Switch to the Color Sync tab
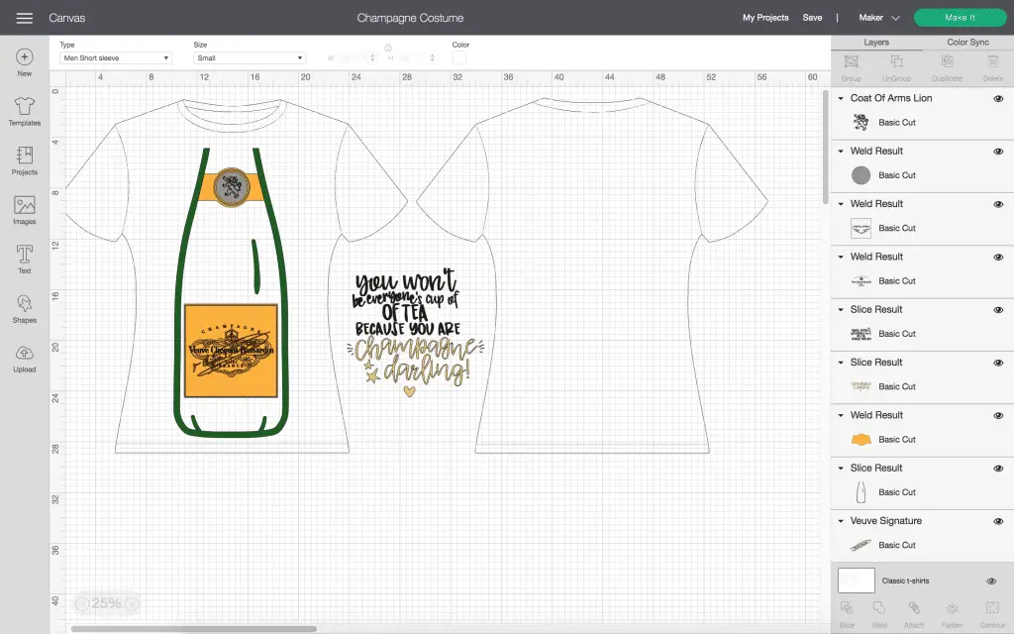 click(x=967, y=43)
